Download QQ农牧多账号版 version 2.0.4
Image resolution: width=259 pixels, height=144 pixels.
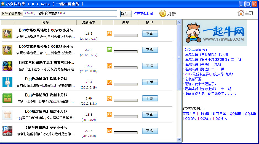click(x=150, y=50)
